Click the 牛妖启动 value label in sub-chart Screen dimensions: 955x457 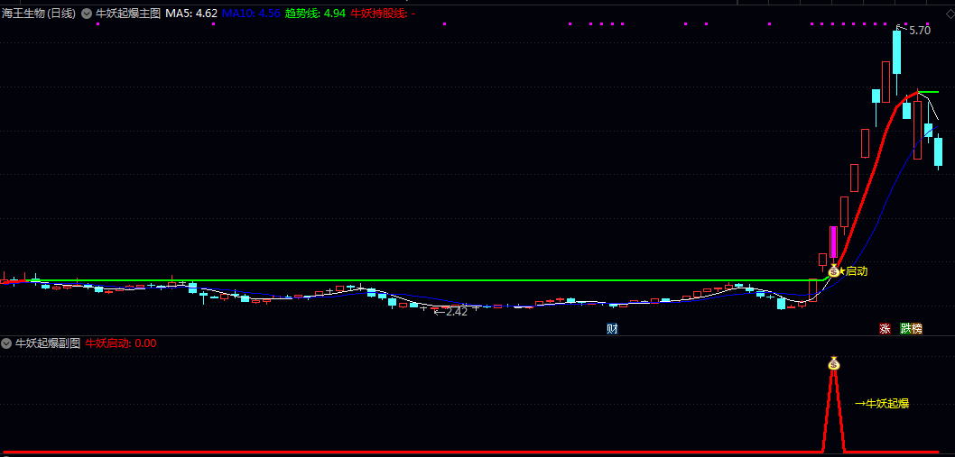point(121,343)
